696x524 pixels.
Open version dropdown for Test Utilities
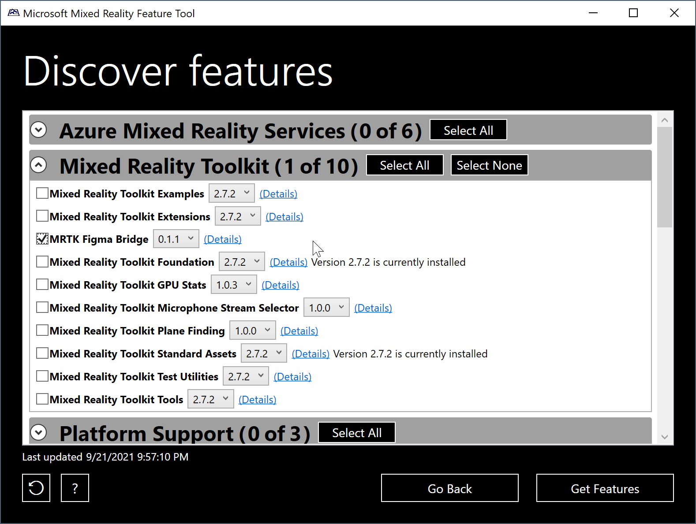pyautogui.click(x=246, y=377)
